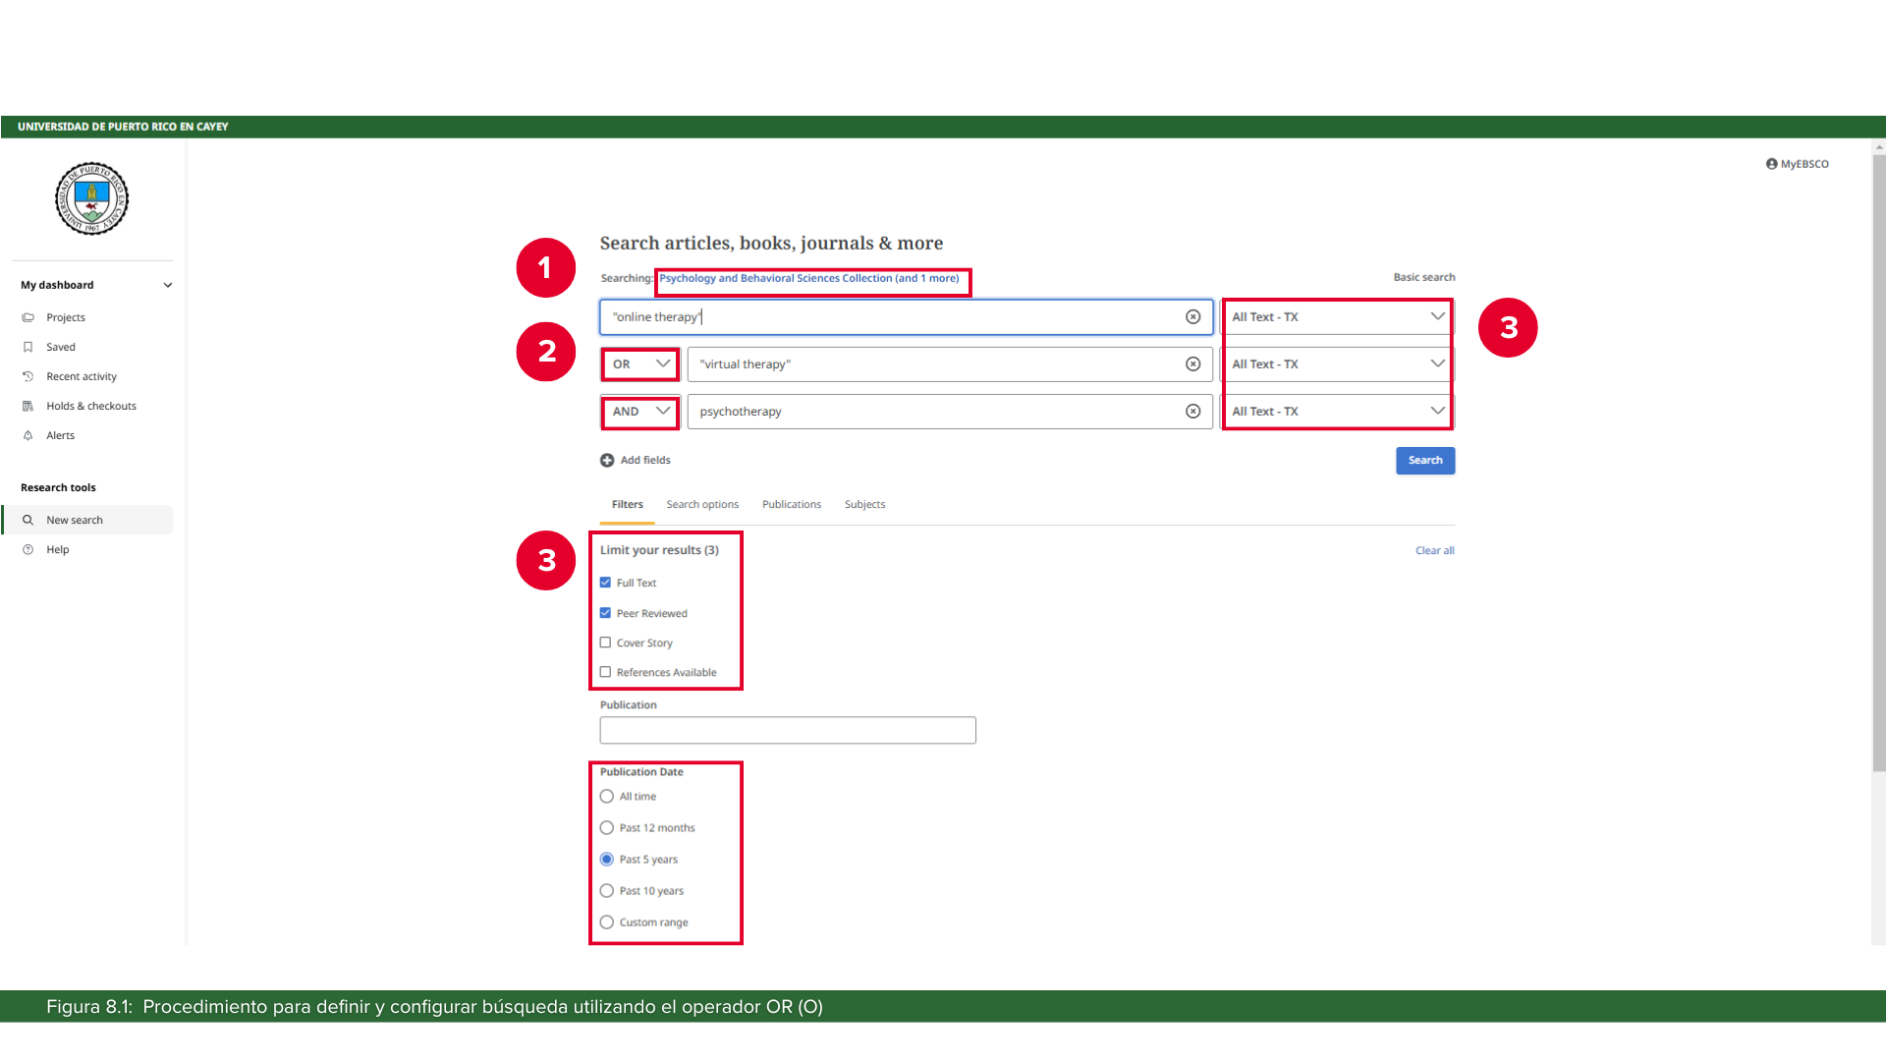Click the Projects folder icon in sidebar
Screen dimensions: 1886x1061
[x=28, y=317]
